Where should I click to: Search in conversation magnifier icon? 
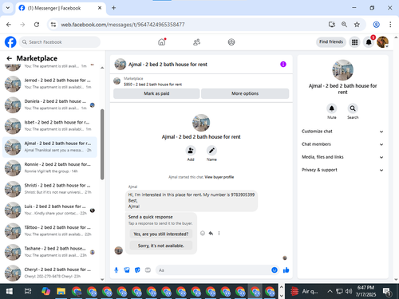(353, 108)
